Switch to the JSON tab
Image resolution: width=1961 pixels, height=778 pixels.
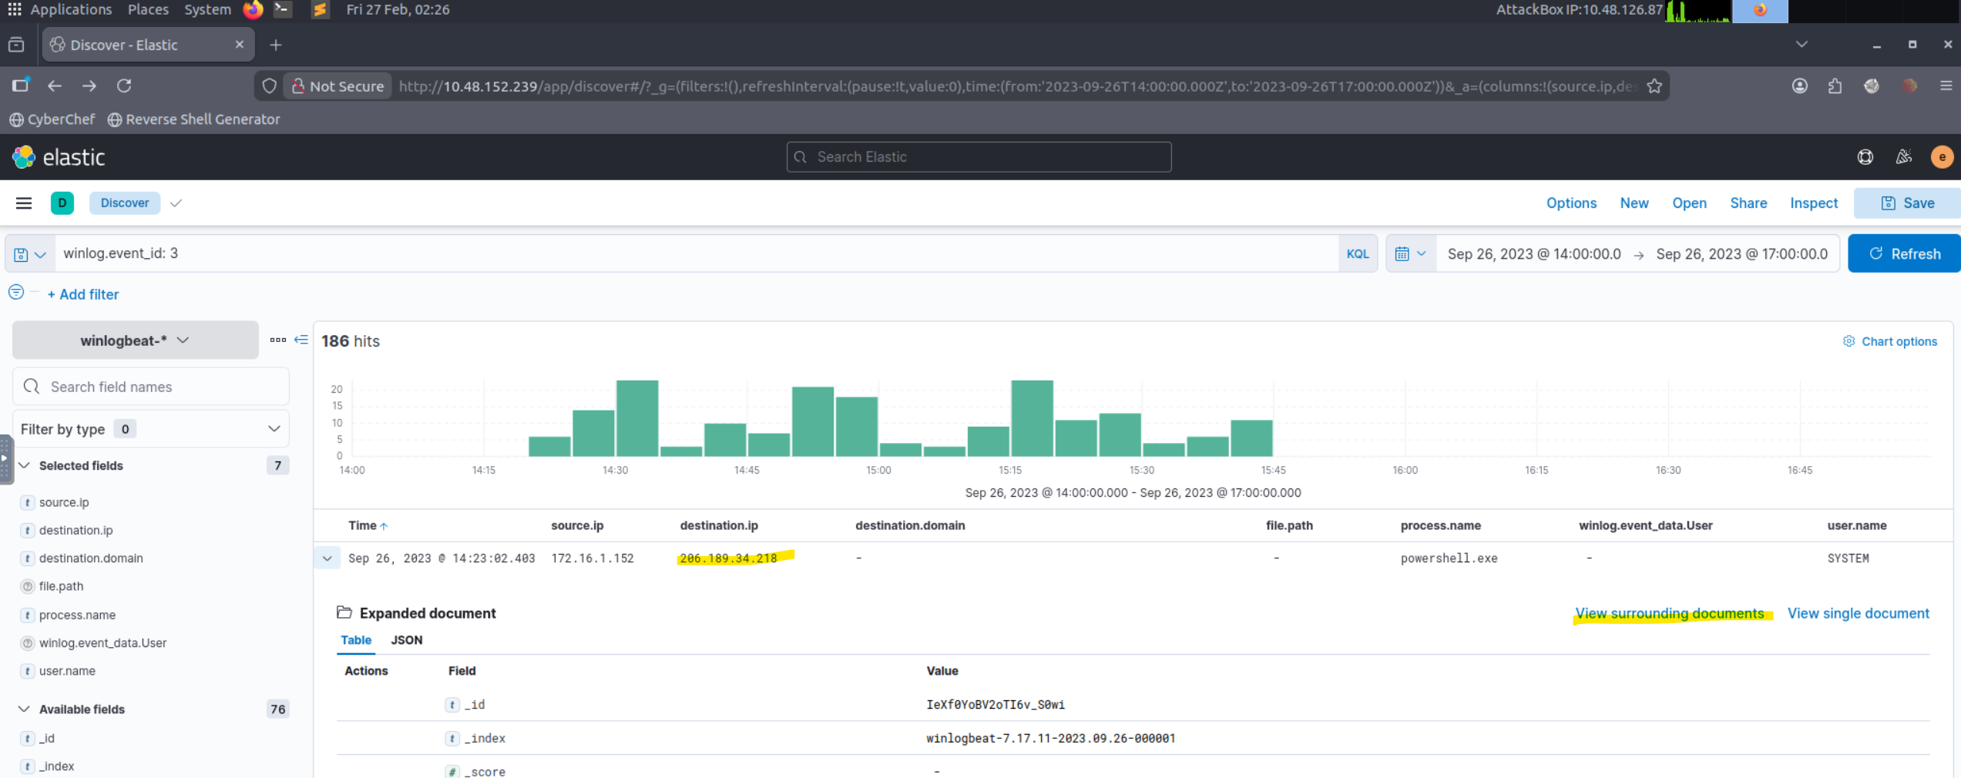[406, 640]
